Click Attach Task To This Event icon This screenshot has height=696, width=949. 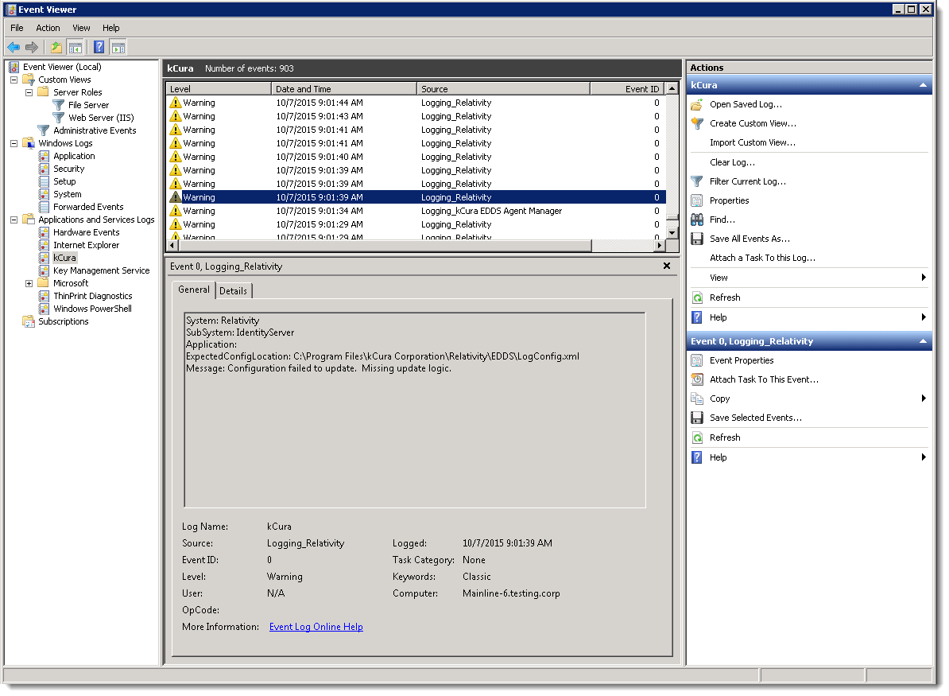click(697, 379)
